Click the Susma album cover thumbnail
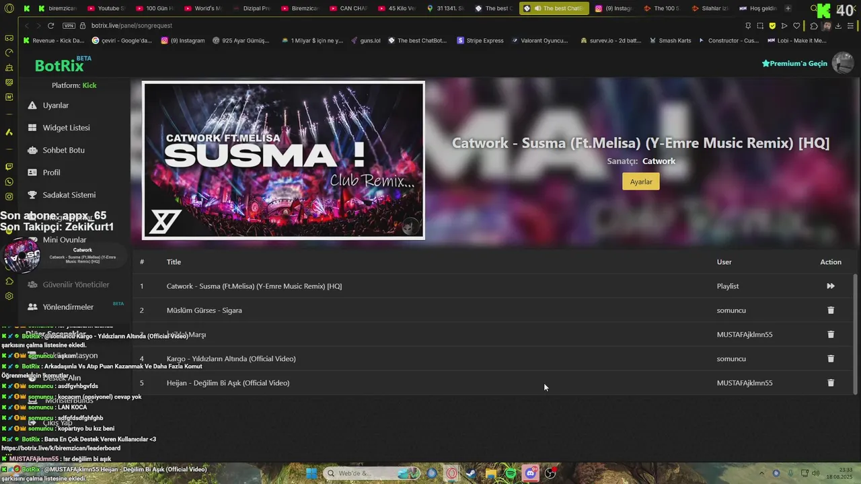Viewport: 861px width, 484px height. pos(283,160)
